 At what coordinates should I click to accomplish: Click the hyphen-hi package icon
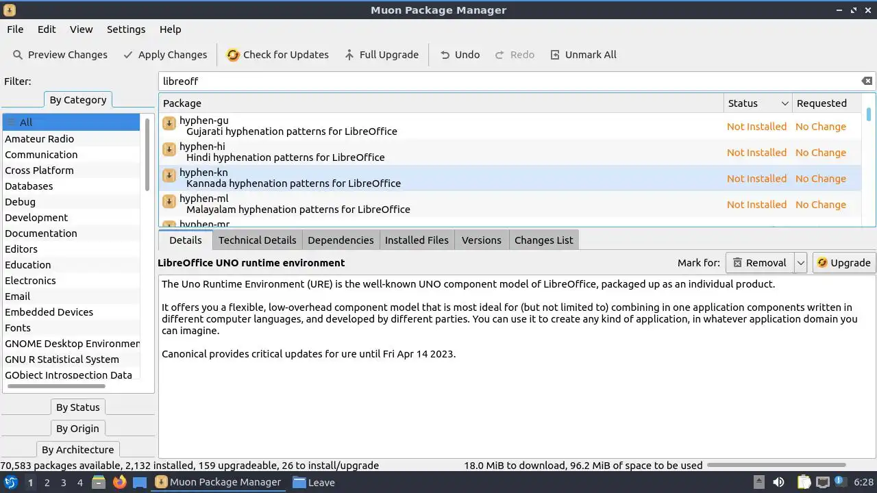click(169, 149)
